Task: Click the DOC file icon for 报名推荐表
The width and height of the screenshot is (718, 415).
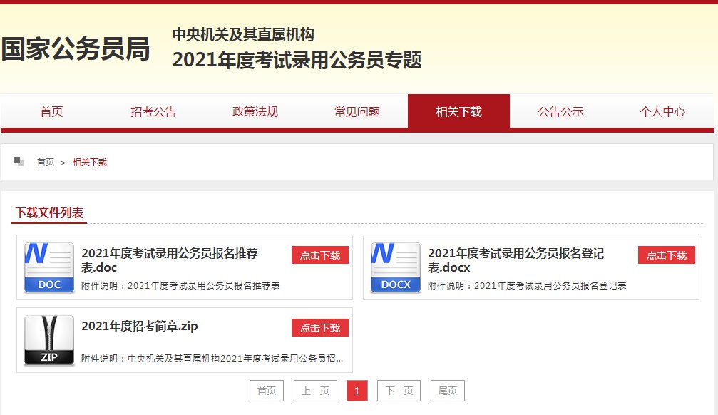Action: (49, 267)
